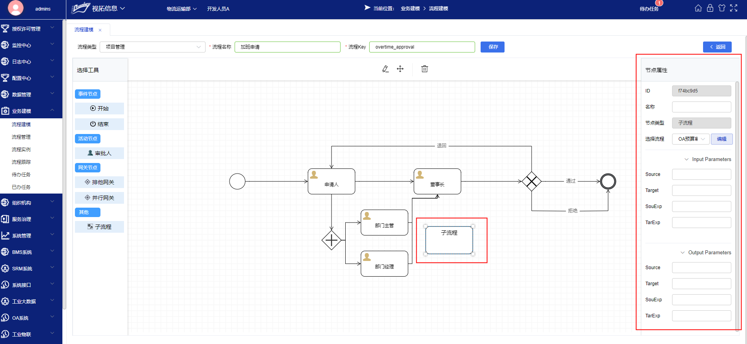Click the 名称 input field
Viewport: 747px width, 344px height.
[x=701, y=107]
